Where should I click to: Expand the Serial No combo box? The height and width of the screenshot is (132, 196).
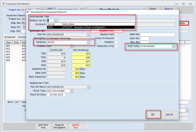(x=88, y=42)
